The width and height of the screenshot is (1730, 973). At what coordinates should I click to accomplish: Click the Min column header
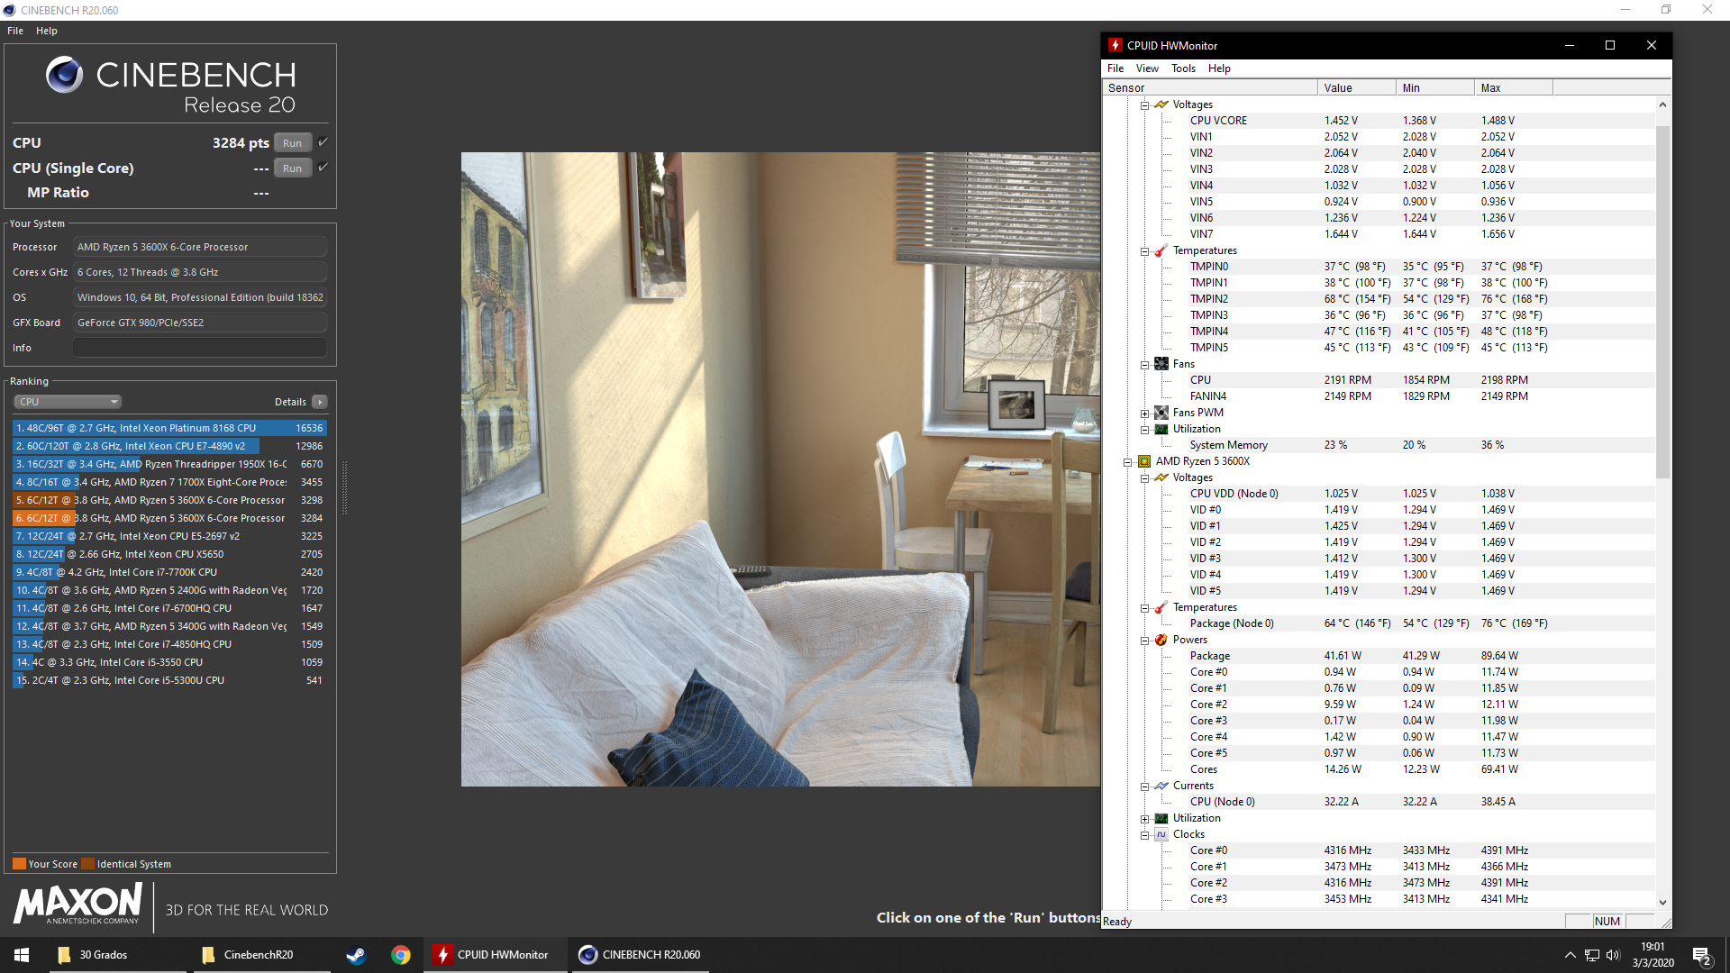1434,87
